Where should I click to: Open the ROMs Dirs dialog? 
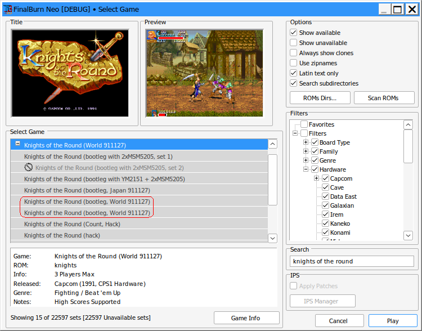tap(320, 98)
